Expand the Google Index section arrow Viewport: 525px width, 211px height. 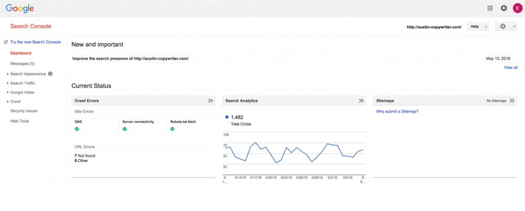(x=7, y=93)
